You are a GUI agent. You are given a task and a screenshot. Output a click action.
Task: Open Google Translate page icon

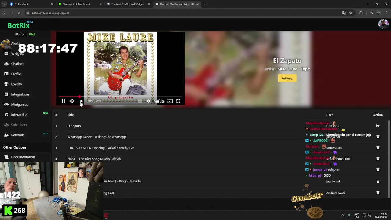tap(344, 13)
